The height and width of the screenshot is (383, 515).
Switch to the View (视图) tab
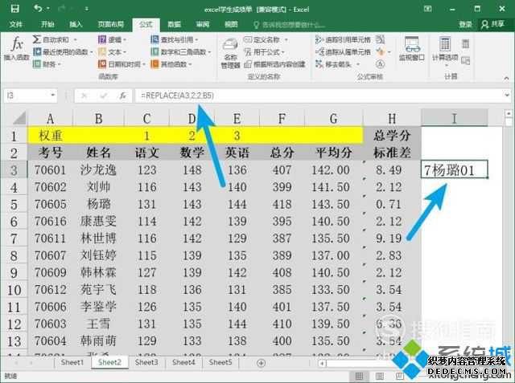pyautogui.click(x=231, y=24)
